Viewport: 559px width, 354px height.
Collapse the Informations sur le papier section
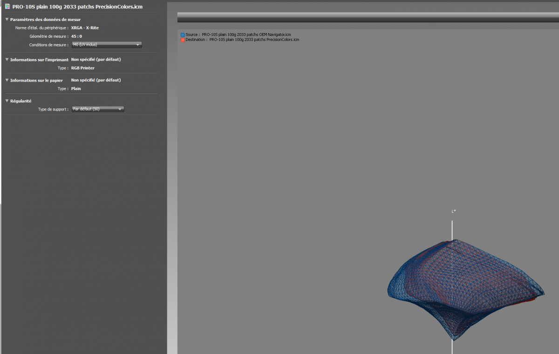(7, 80)
